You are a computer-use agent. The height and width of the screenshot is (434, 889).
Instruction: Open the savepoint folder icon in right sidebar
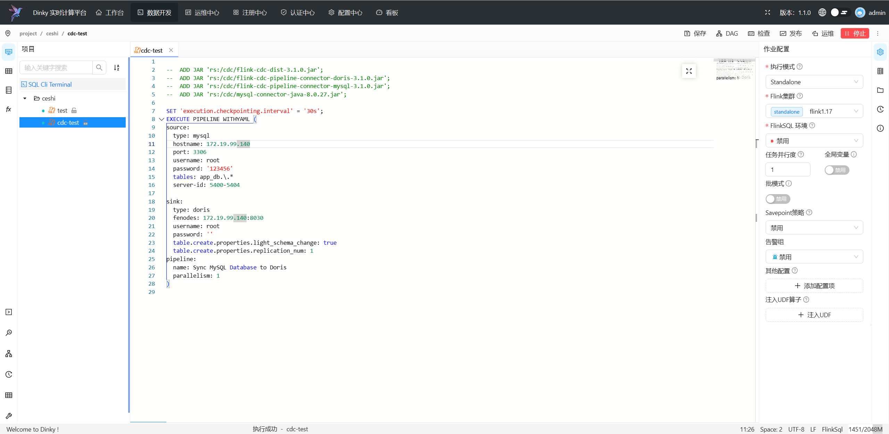[880, 90]
